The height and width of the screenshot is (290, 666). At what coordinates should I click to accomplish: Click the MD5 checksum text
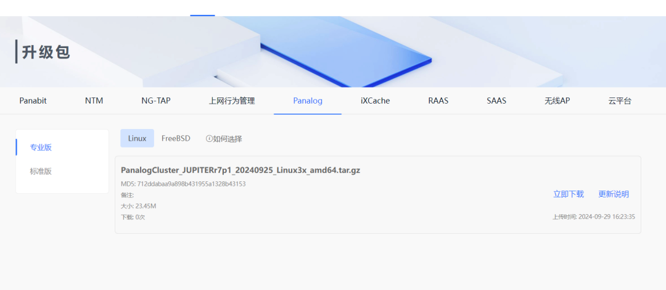(183, 184)
